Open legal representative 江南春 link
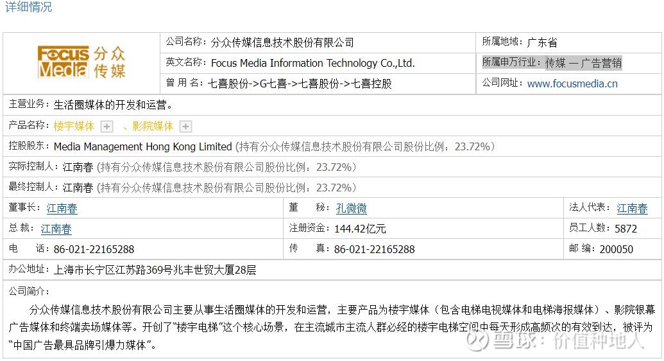Image resolution: width=664 pixels, height=361 pixels. click(632, 208)
